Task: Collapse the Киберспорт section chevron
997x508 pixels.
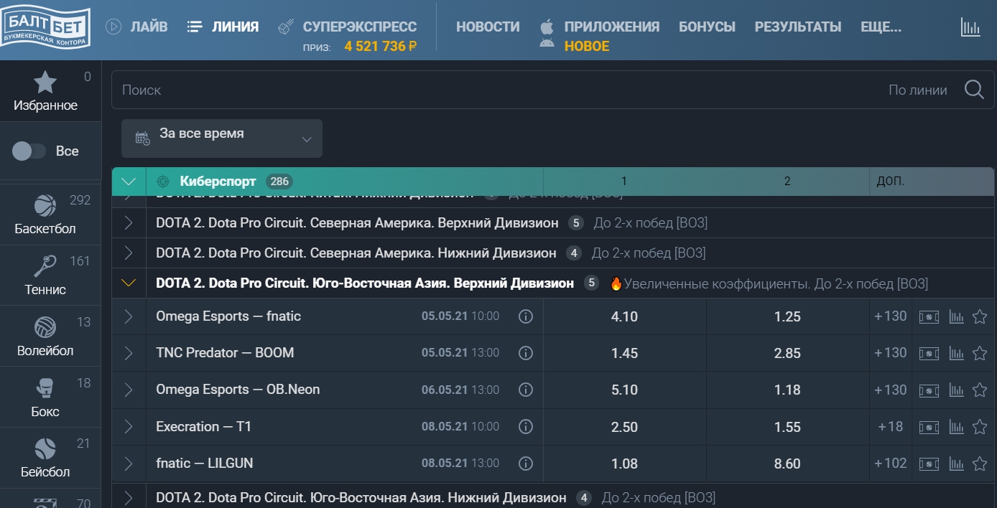Action: pyautogui.click(x=128, y=181)
